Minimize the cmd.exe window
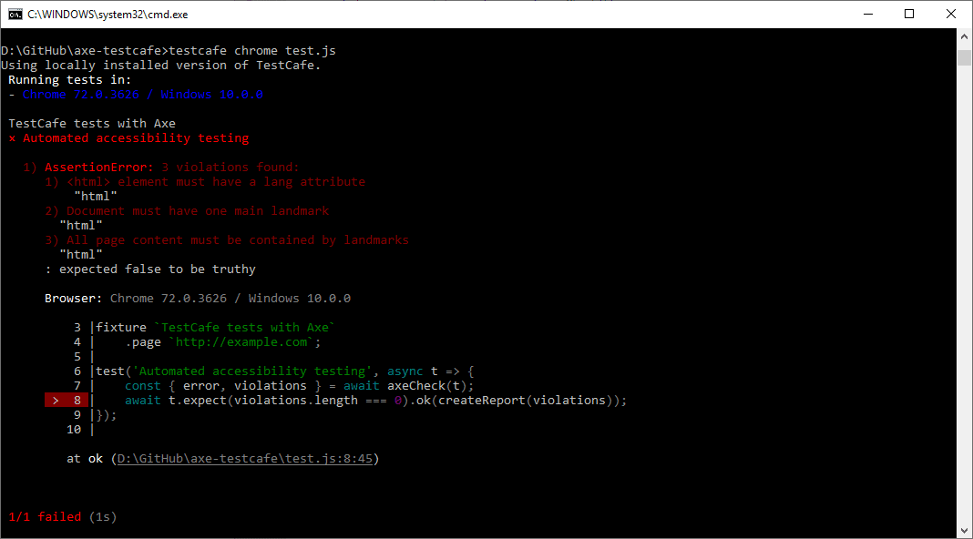The height and width of the screenshot is (539, 973). coord(868,15)
